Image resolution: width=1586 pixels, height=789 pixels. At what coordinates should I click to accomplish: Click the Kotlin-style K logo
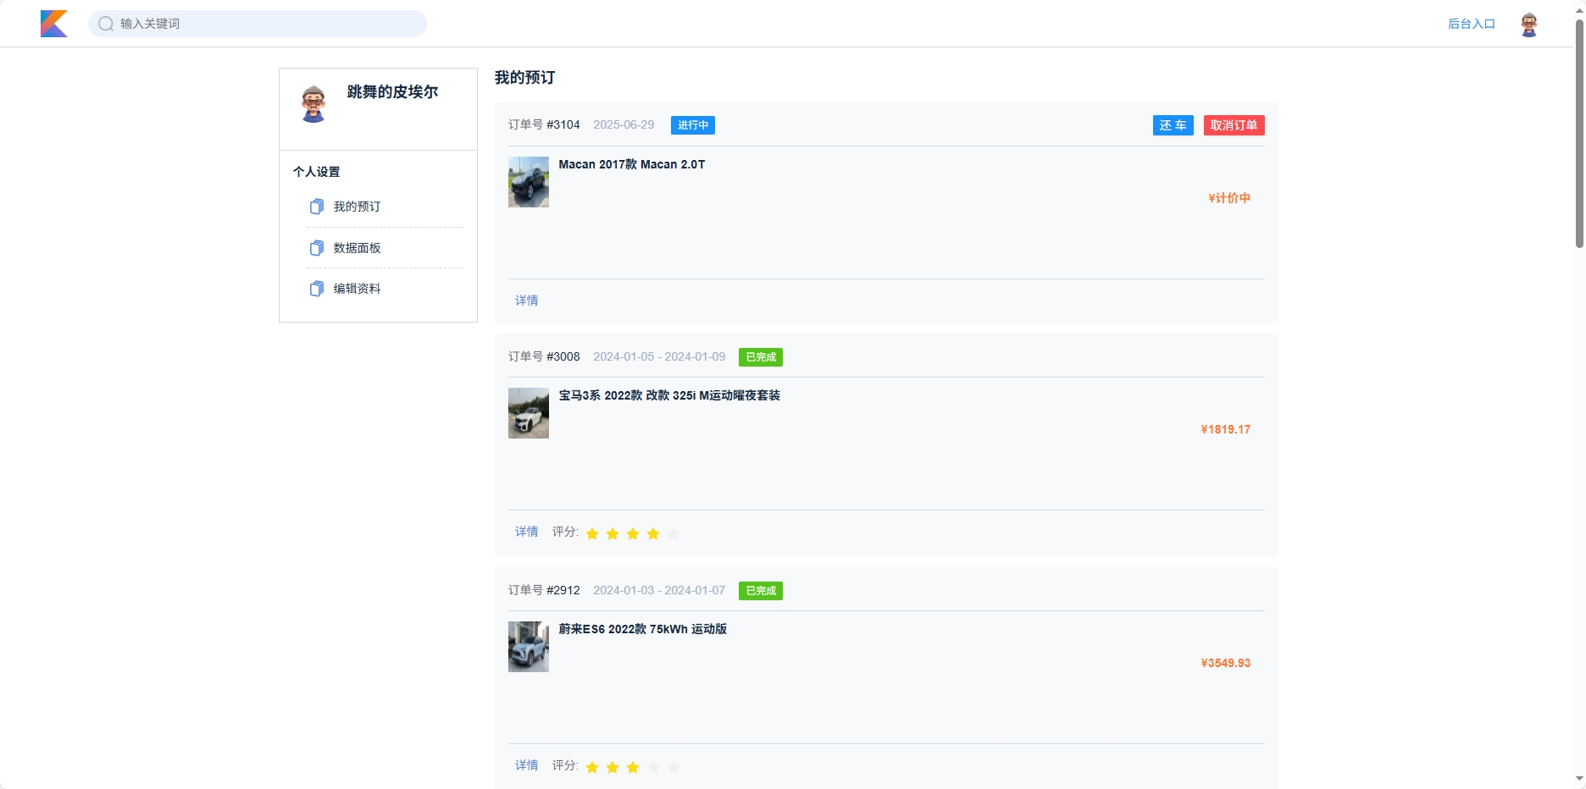[x=54, y=24]
